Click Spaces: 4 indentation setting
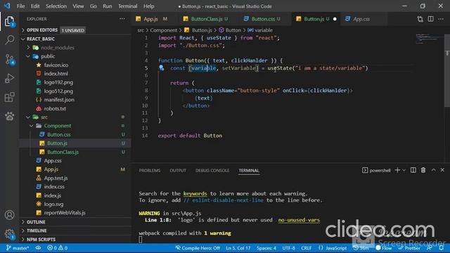 click(x=266, y=248)
